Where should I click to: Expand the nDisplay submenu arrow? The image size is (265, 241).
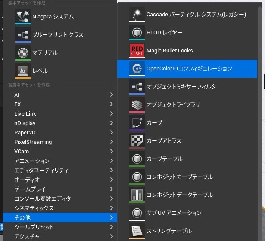coord(111,123)
